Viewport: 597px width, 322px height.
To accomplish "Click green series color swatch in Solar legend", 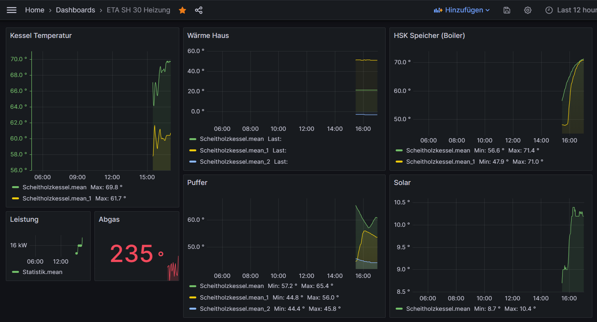I will (x=399, y=309).
